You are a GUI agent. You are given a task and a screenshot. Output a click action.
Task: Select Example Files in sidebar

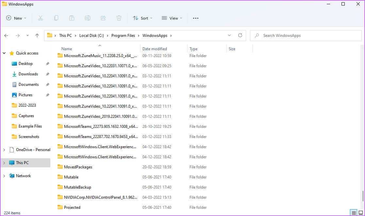coord(30,126)
